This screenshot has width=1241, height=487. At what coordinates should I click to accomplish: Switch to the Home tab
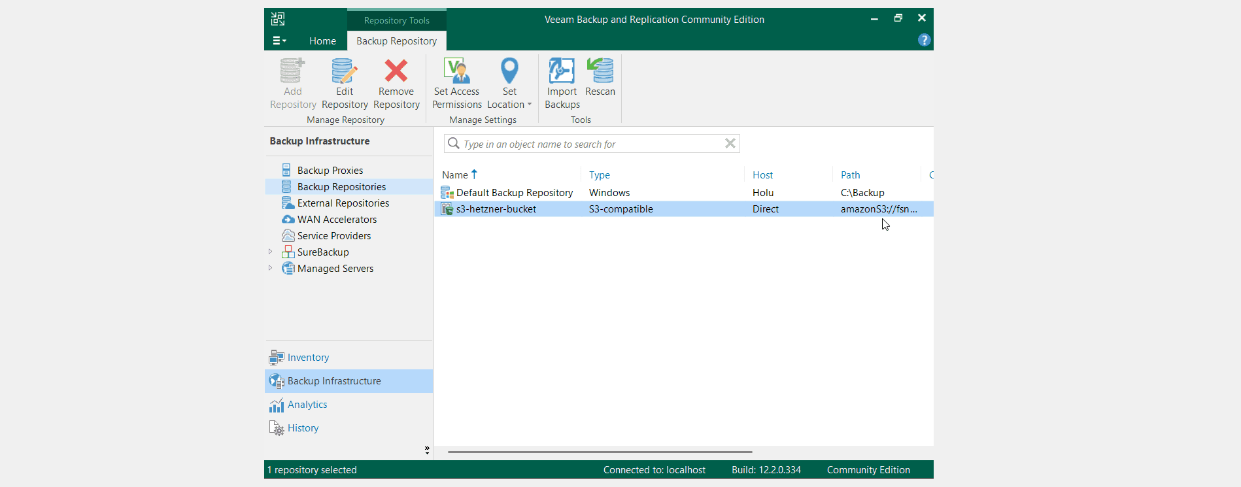tap(322, 41)
